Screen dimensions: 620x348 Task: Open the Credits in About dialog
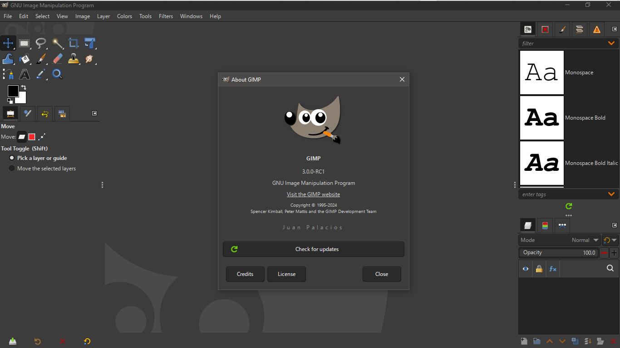tap(245, 274)
